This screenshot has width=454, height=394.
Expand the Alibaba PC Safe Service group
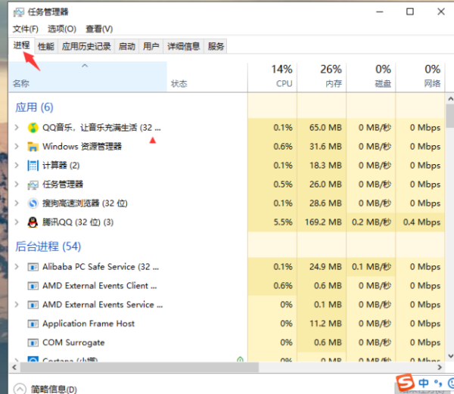pos(17,267)
